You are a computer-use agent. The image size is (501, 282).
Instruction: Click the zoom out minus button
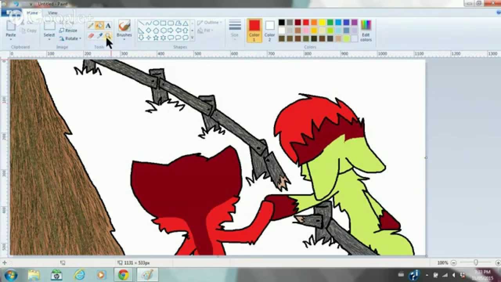(453, 263)
